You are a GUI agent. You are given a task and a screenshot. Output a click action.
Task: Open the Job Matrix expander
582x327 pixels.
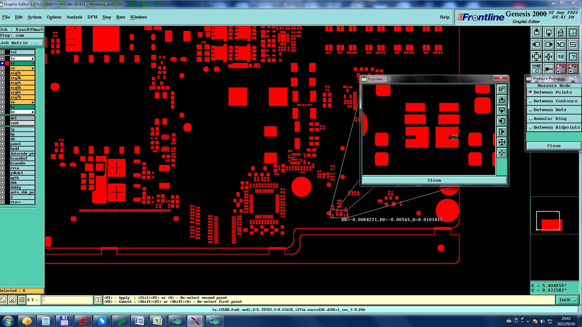point(21,43)
